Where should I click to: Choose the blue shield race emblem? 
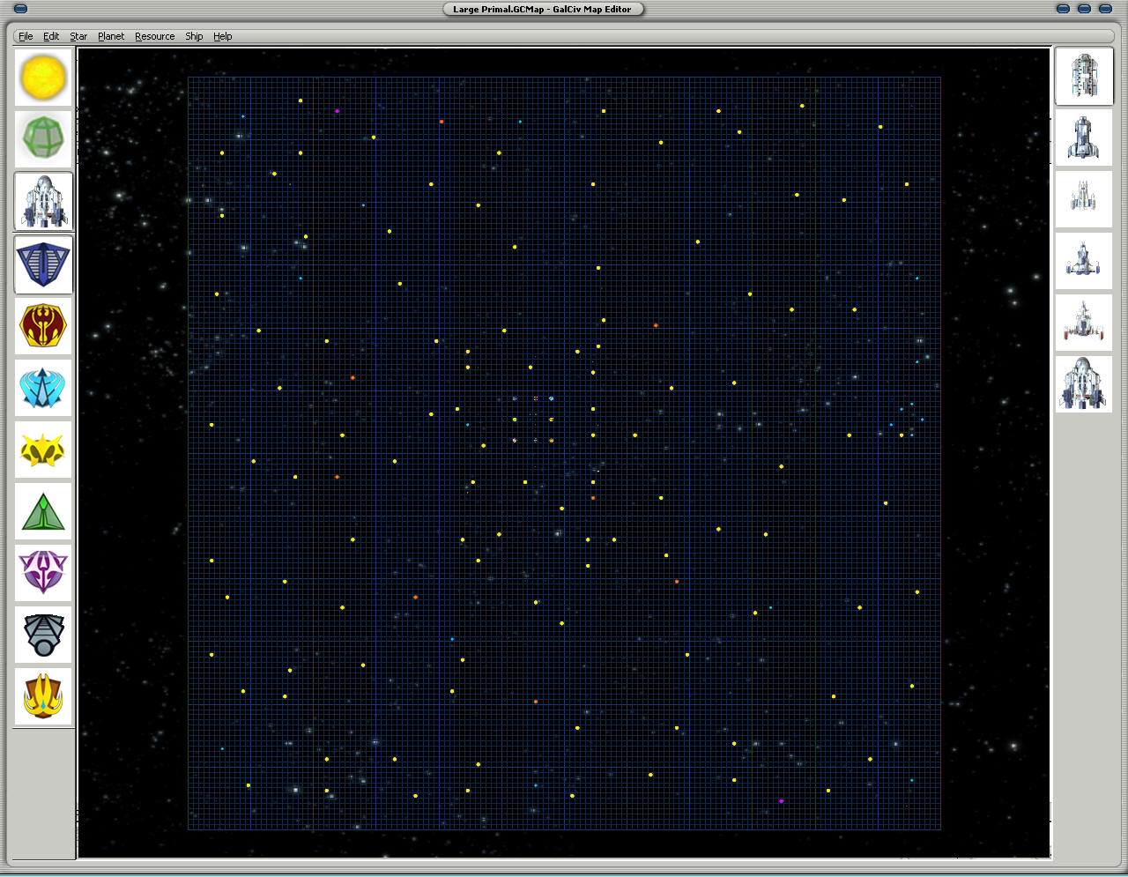pyautogui.click(x=43, y=264)
